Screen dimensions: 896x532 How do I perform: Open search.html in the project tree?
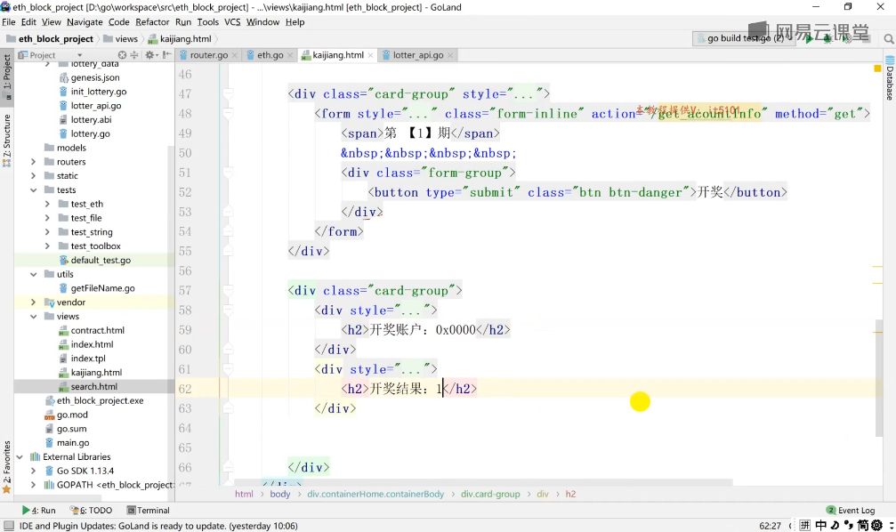pos(93,387)
